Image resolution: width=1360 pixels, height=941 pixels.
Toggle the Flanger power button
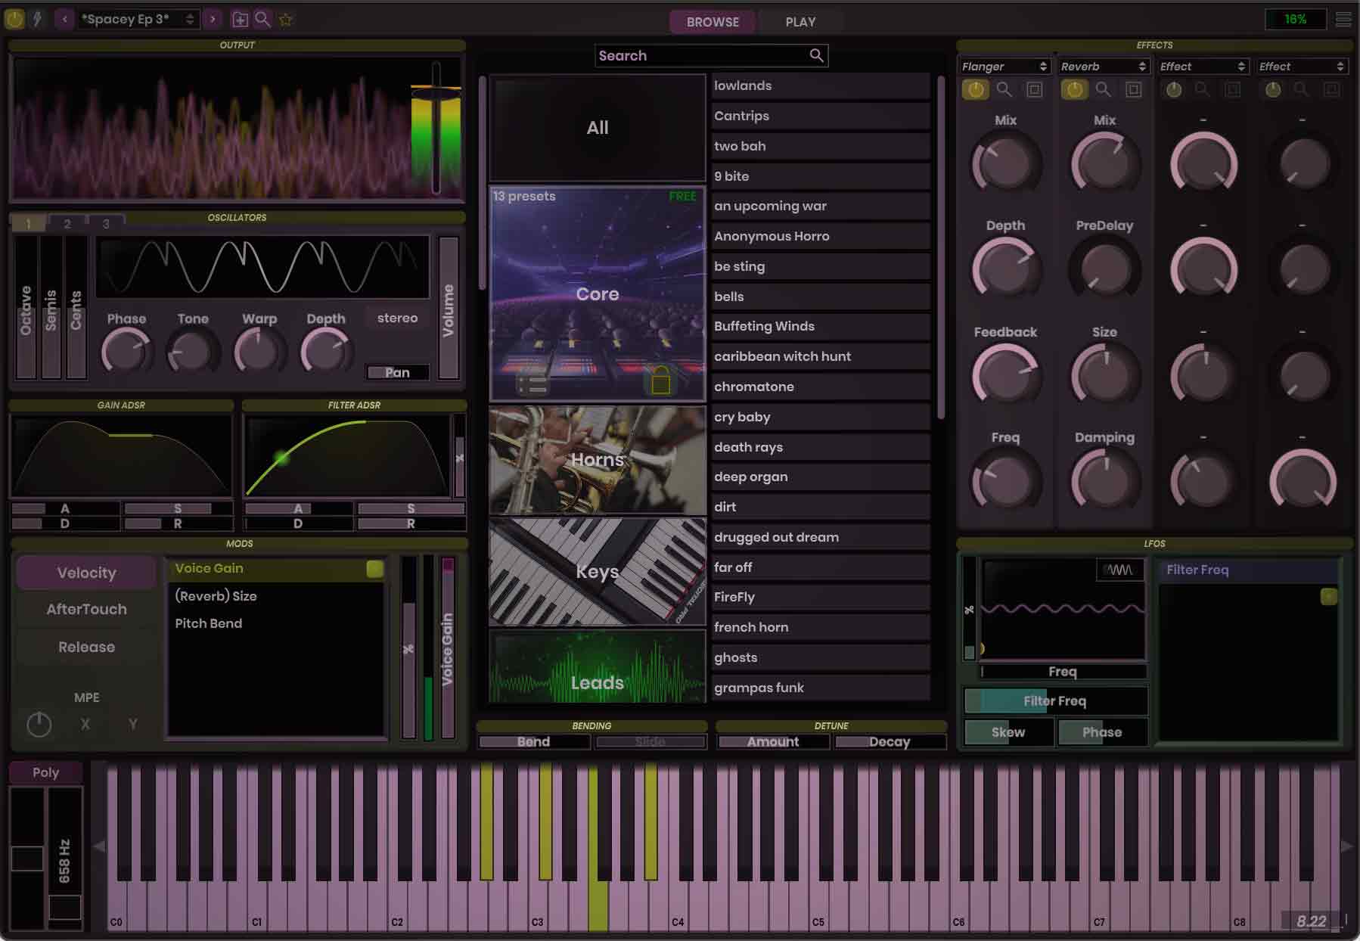pos(975,89)
